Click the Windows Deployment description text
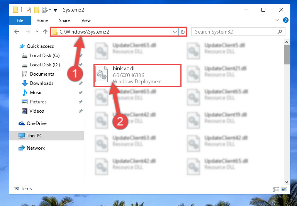 (x=139, y=82)
